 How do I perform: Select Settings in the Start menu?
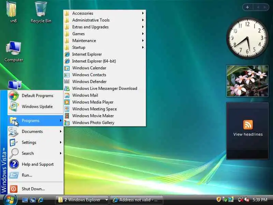[x=35, y=142]
